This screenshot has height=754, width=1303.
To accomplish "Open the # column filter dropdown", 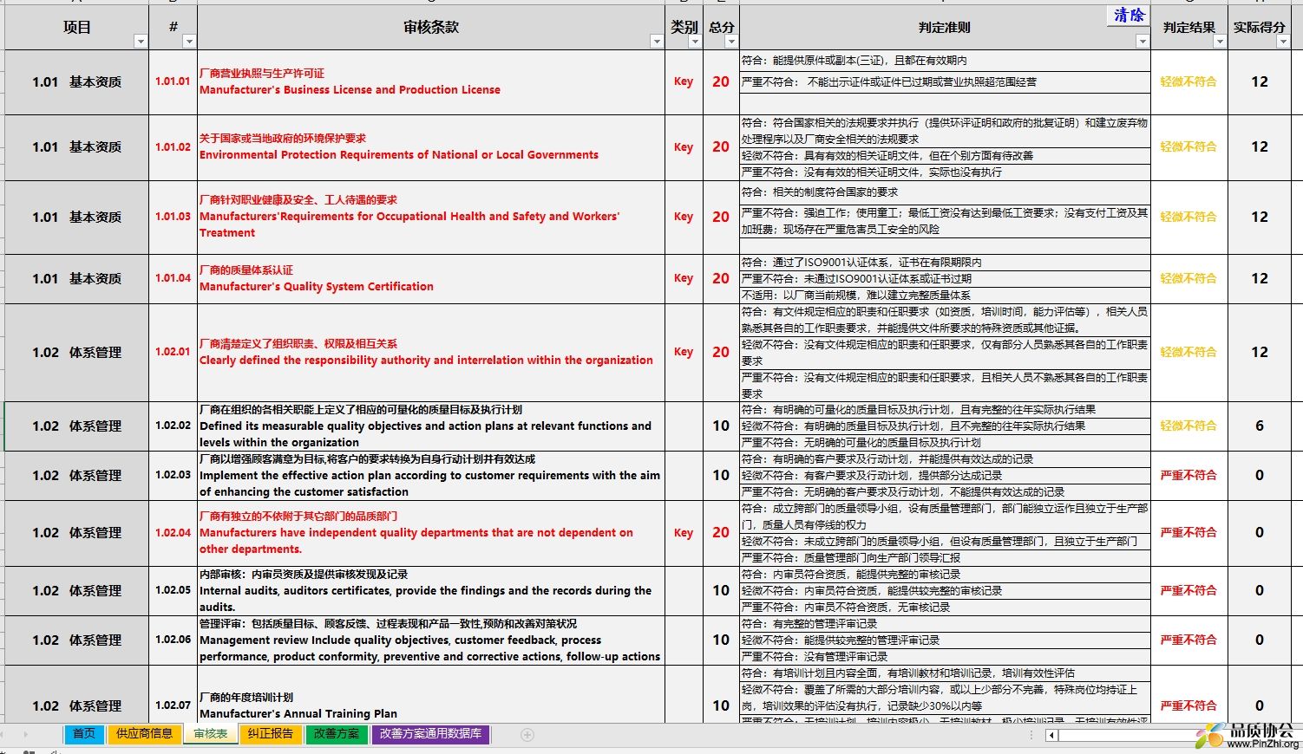I will click(x=189, y=42).
